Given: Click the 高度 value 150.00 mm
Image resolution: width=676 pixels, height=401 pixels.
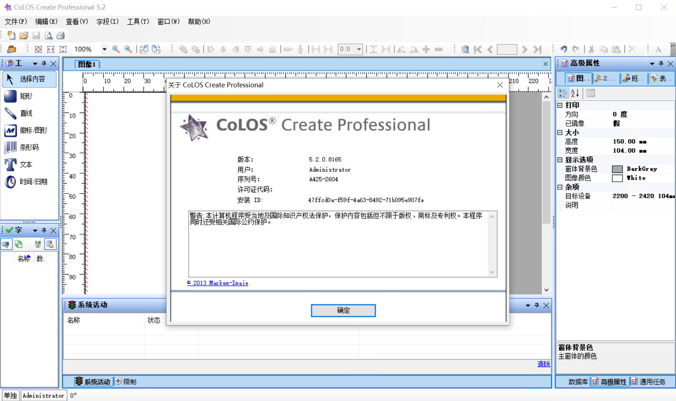Looking at the screenshot, I should click(x=630, y=142).
